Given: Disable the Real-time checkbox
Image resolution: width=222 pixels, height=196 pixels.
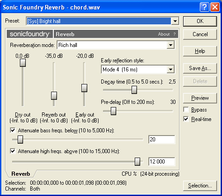Looking at the screenshot, I should point(186,119).
